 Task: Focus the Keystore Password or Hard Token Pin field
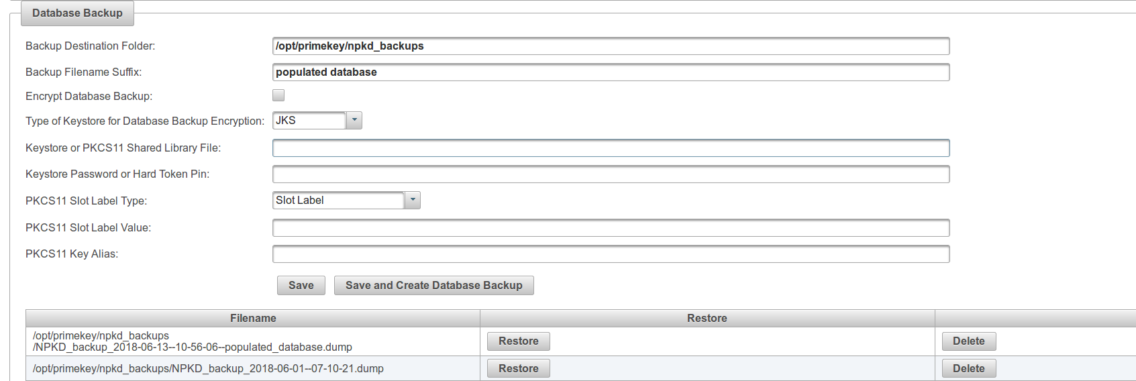tap(611, 174)
